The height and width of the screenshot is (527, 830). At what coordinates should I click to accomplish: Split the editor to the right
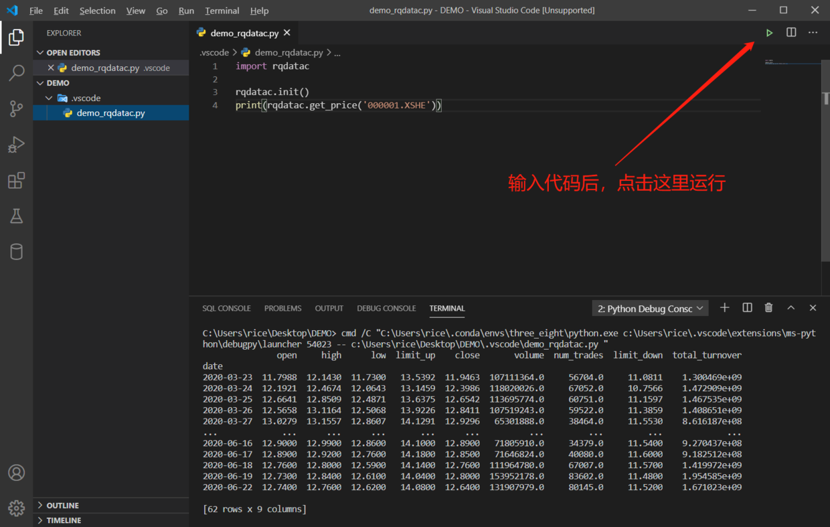click(x=791, y=33)
